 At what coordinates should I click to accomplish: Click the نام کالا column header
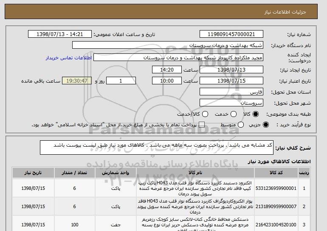pyautogui.click(x=195, y=173)
